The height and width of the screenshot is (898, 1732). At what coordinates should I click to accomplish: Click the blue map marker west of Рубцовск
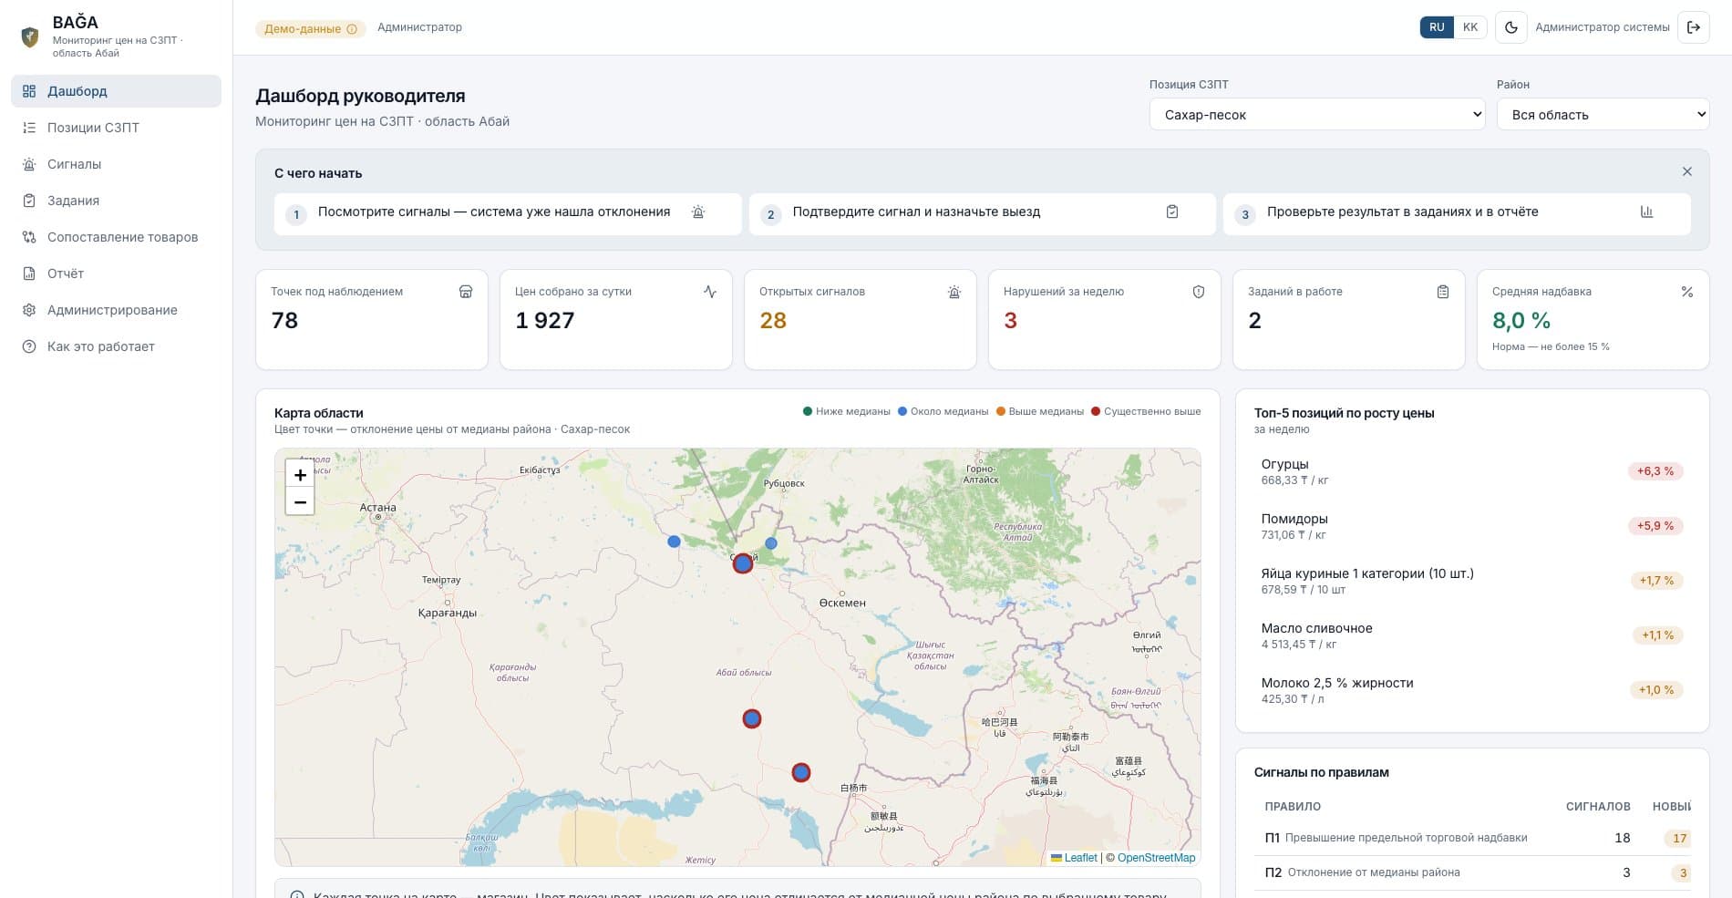click(674, 542)
